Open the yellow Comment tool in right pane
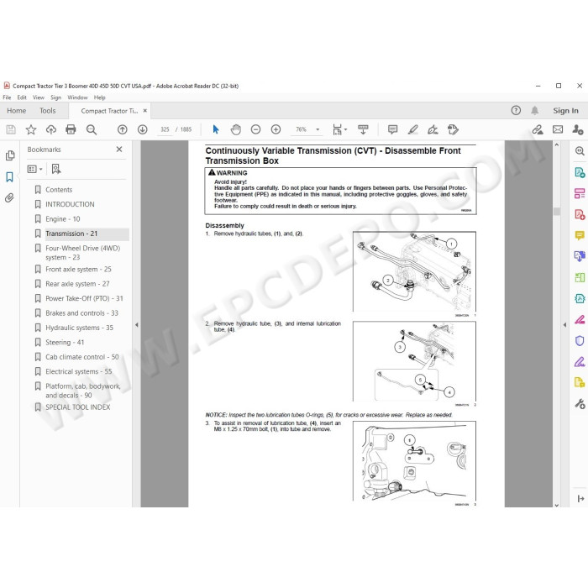This screenshot has width=588, height=588. point(580,235)
